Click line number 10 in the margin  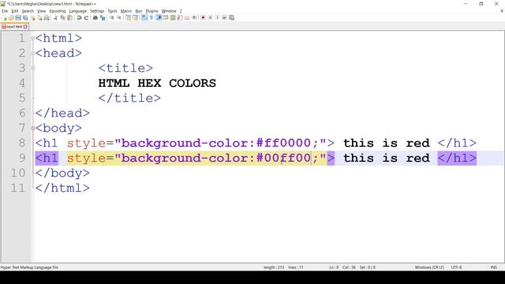[x=17, y=173]
